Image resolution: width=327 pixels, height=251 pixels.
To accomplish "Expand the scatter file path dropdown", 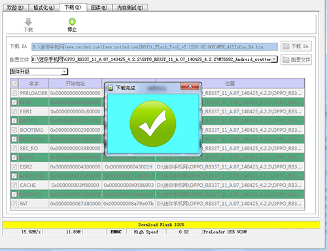I will pyautogui.click(x=274, y=59).
